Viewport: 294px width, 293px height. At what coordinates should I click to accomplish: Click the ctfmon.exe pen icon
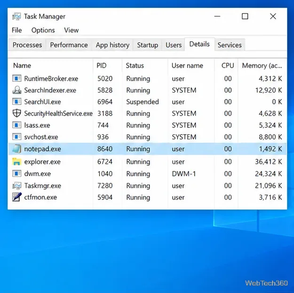16,197
